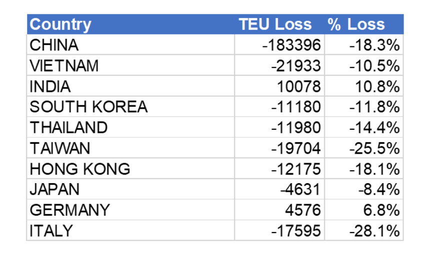The height and width of the screenshot is (262, 440).
Task: Select Germany's 6.8% cell
Action: point(381,210)
